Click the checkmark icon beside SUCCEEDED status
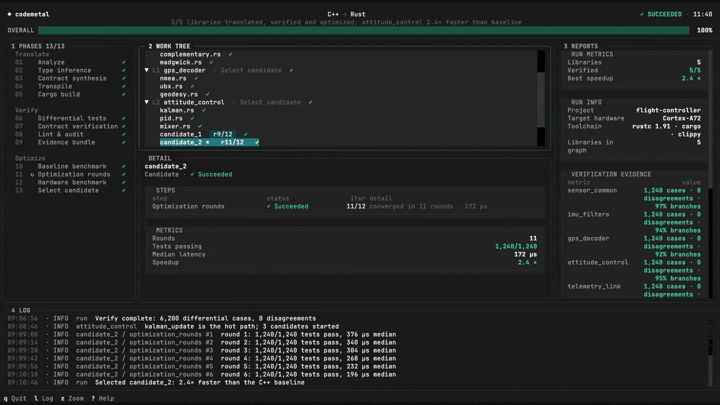Viewport: 720px width, 405px height. [x=642, y=14]
